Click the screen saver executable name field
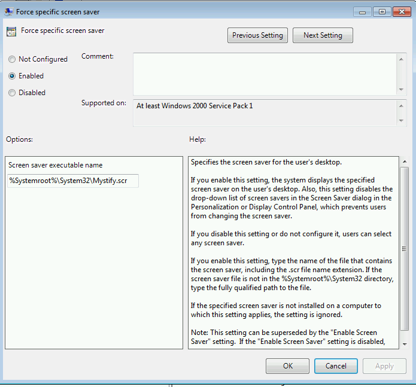 [x=73, y=181]
